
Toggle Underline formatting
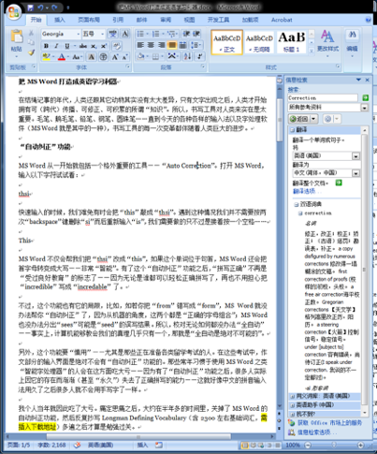(x=66, y=46)
